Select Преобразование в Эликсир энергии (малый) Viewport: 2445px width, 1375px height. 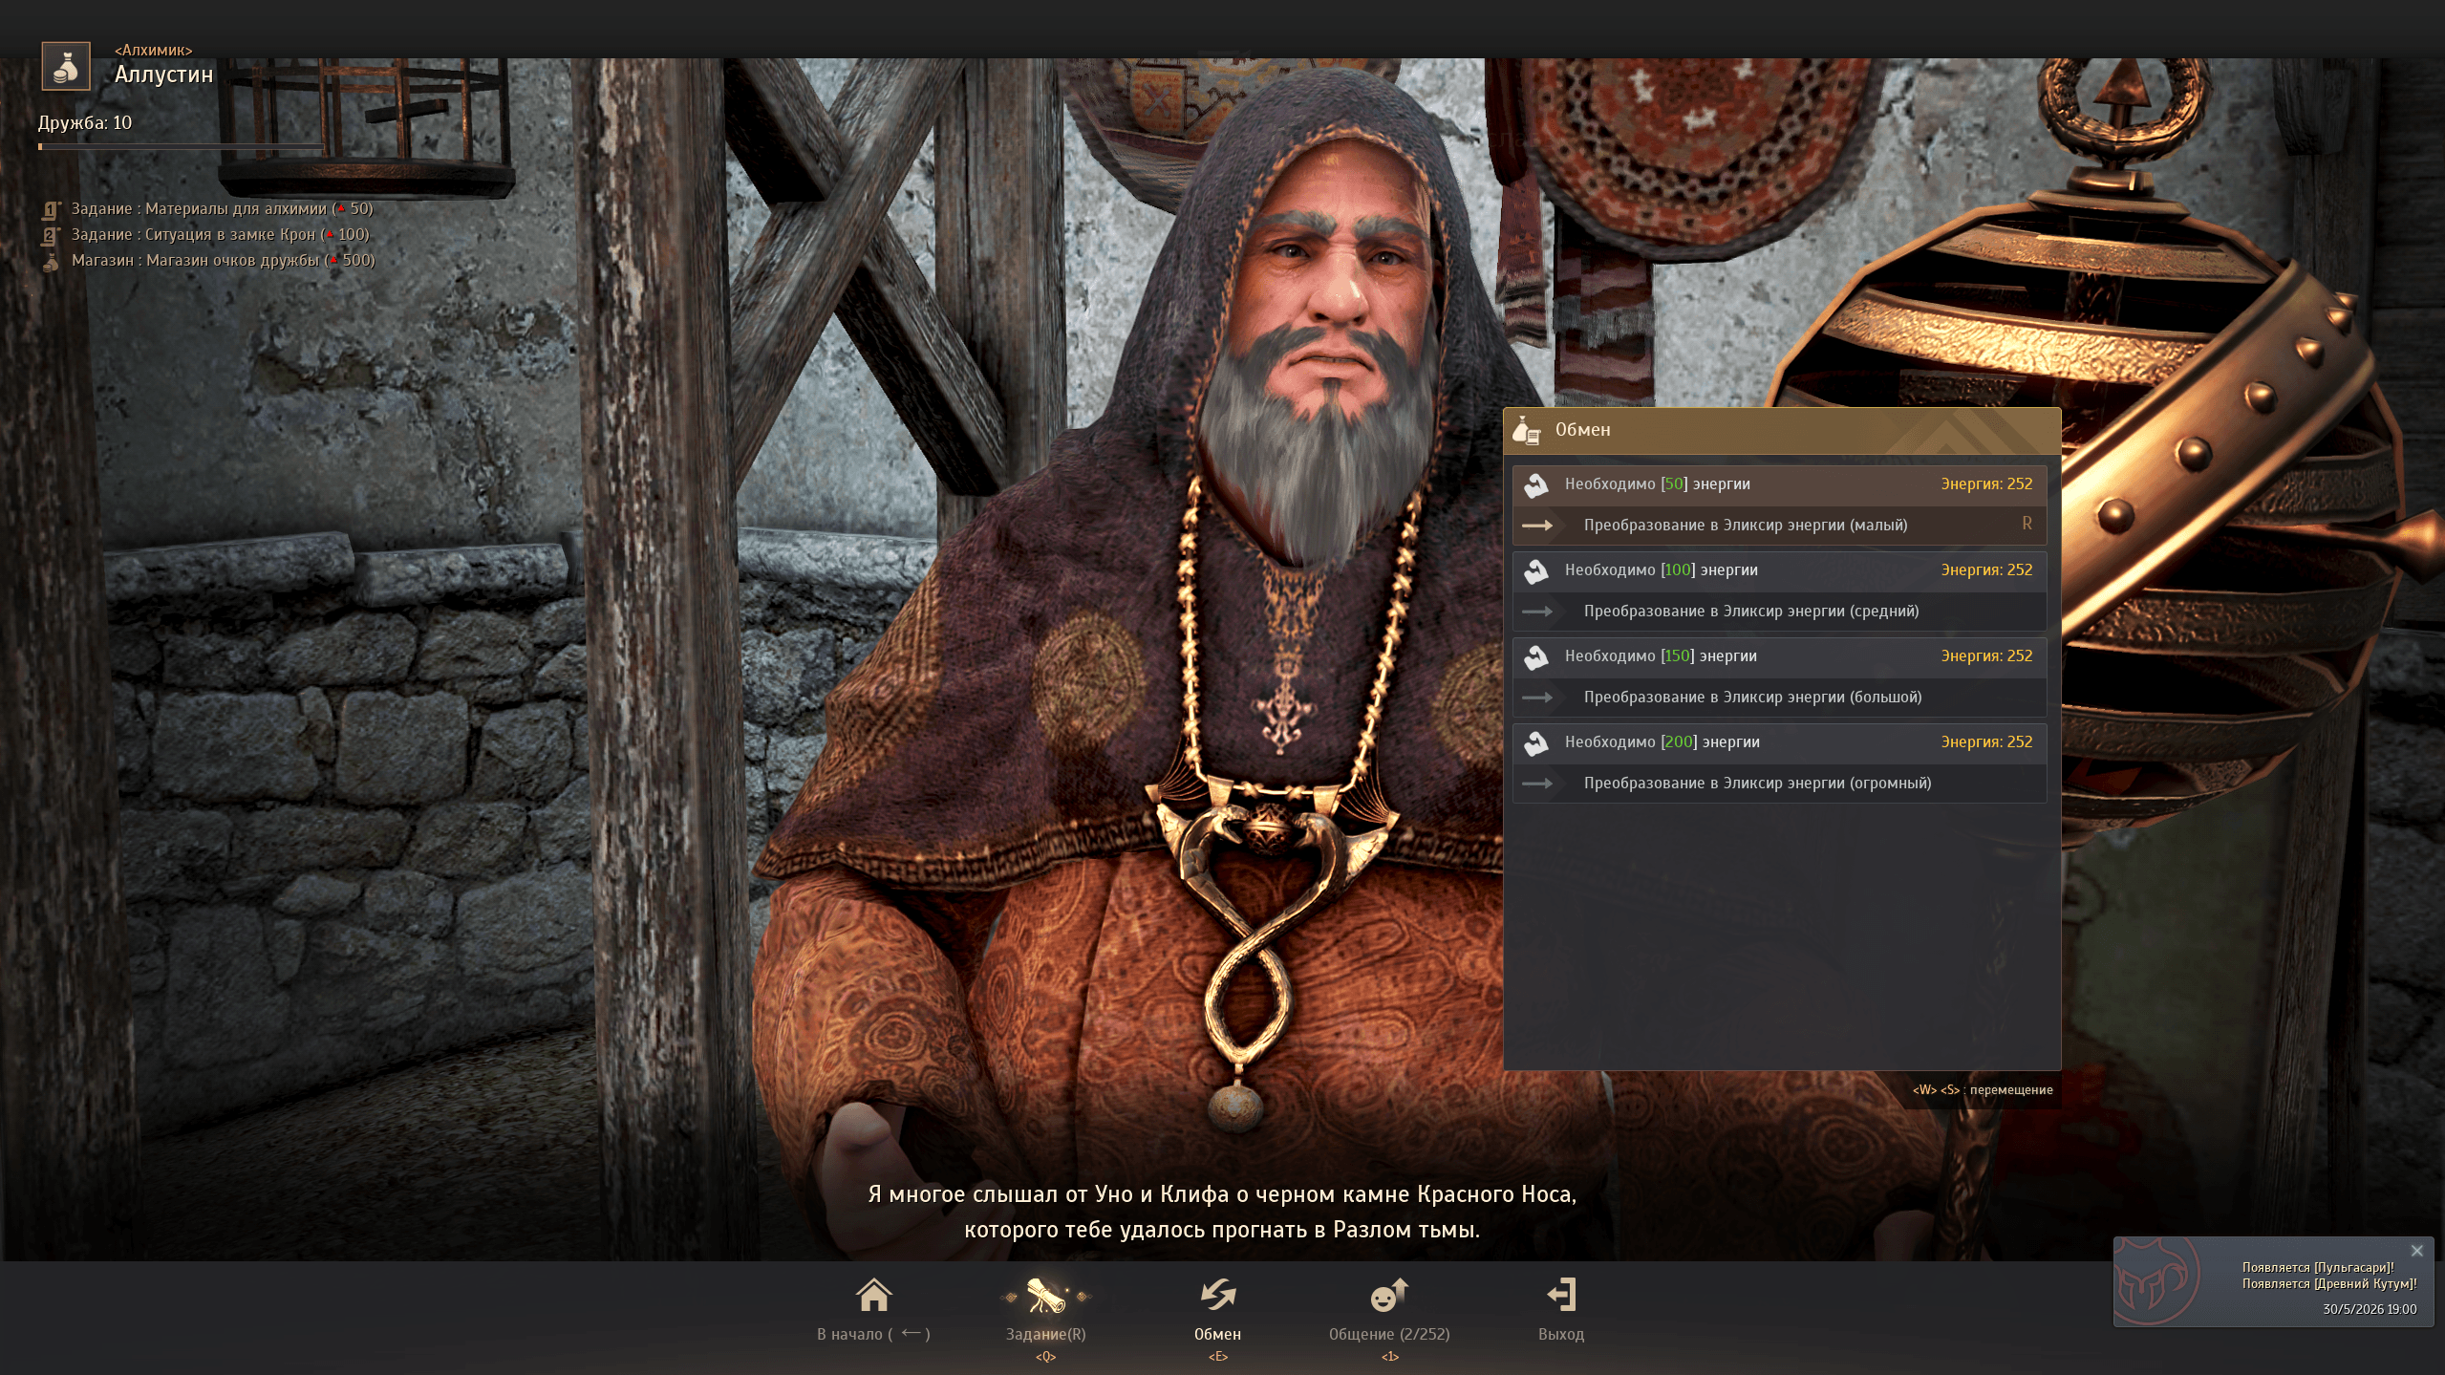coord(1779,526)
